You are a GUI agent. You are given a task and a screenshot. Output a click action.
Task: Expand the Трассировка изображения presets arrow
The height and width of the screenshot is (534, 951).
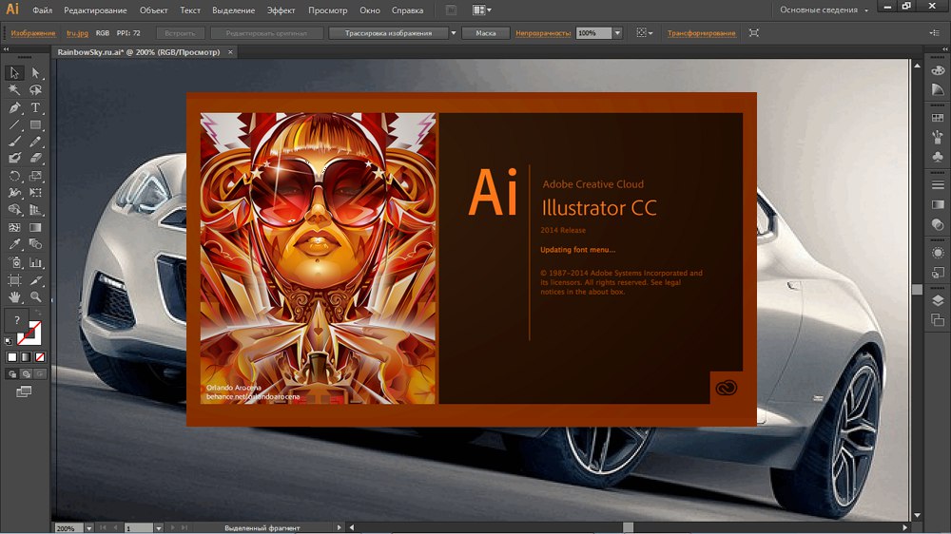[x=453, y=33]
